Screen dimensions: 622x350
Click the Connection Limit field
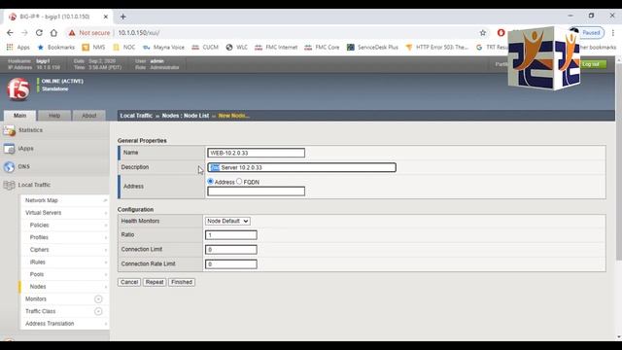click(x=231, y=250)
